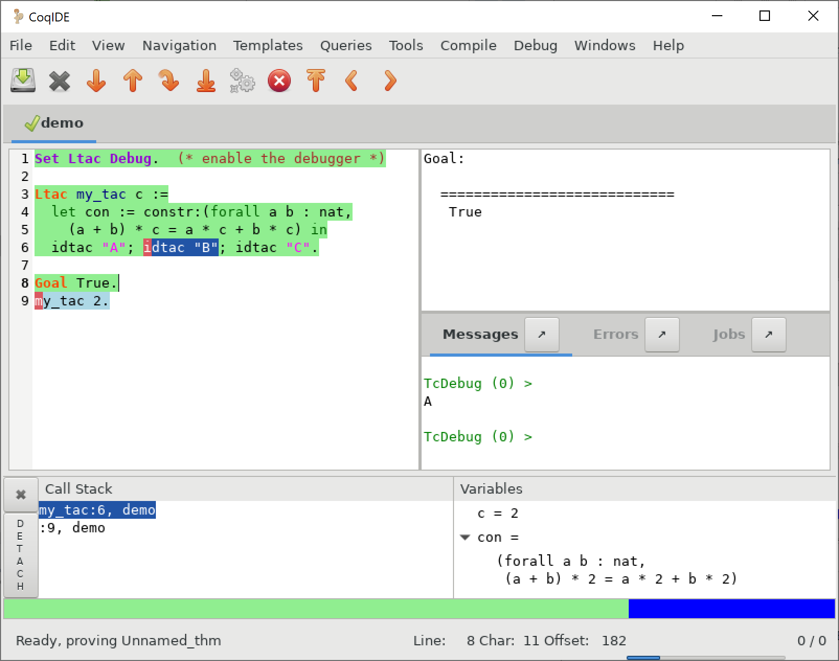The height and width of the screenshot is (661, 839).
Task: Click the green progress bar at bottom
Action: click(x=314, y=608)
